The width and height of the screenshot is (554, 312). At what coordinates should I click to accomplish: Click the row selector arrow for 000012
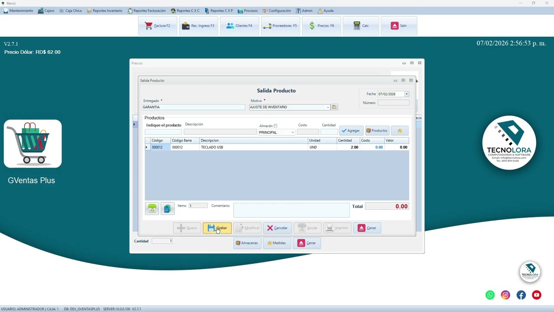coord(148,147)
